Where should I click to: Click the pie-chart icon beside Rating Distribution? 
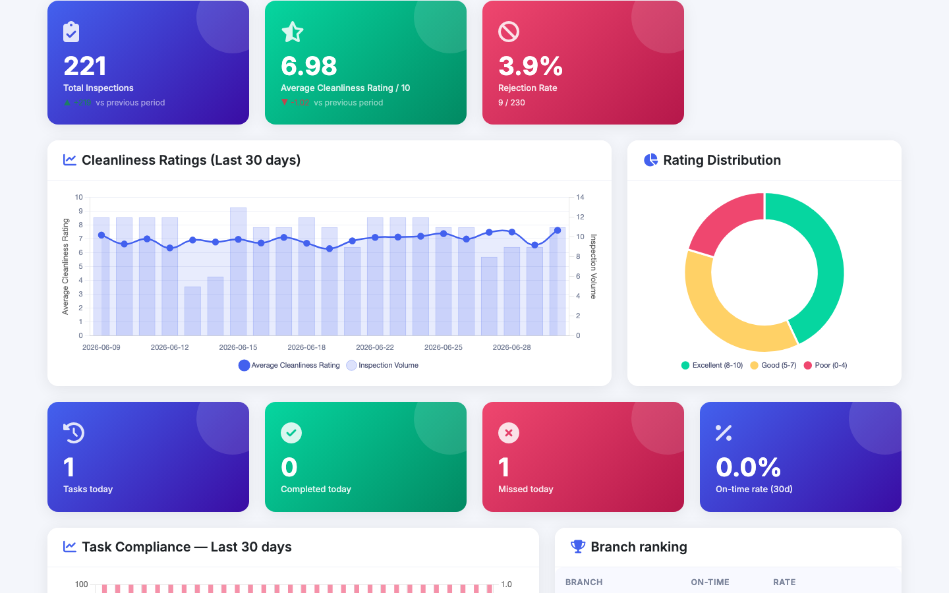[650, 160]
